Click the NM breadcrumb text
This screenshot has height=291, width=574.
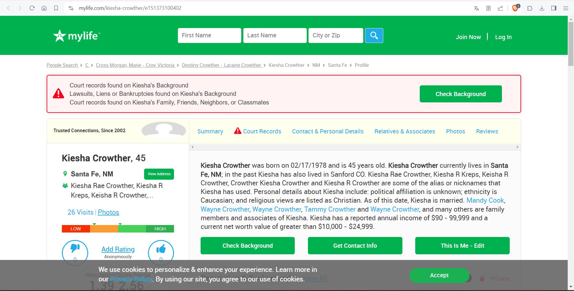pos(316,65)
